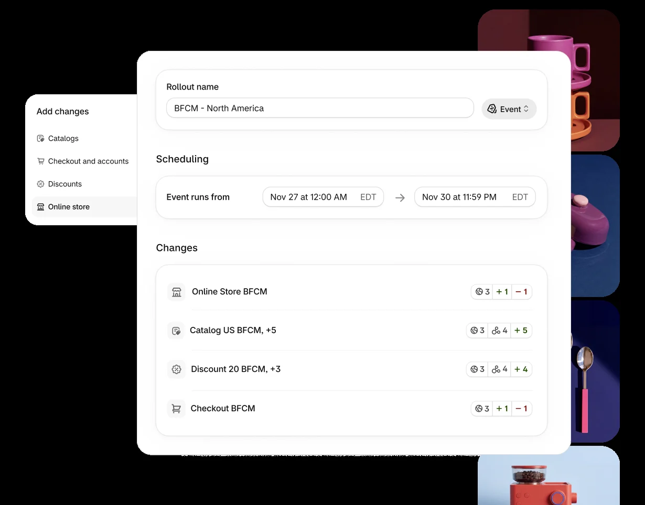Click the arrow between start and end dates
This screenshot has height=505, width=645.
pyautogui.click(x=400, y=197)
